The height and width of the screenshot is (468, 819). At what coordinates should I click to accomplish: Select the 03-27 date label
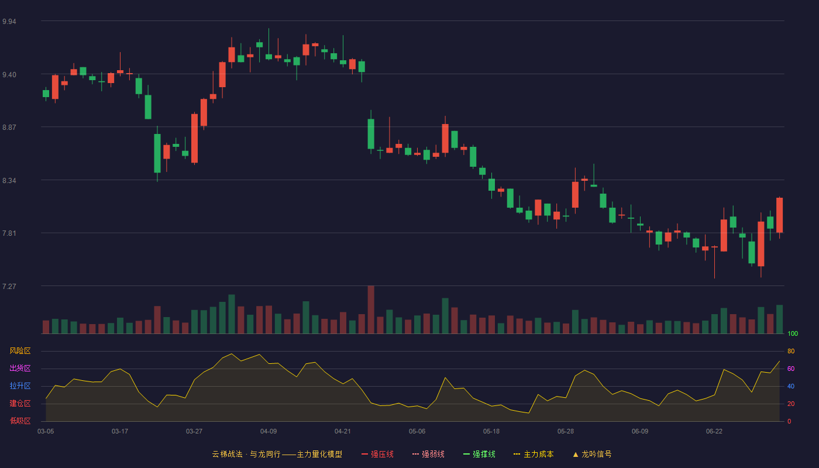tap(194, 431)
